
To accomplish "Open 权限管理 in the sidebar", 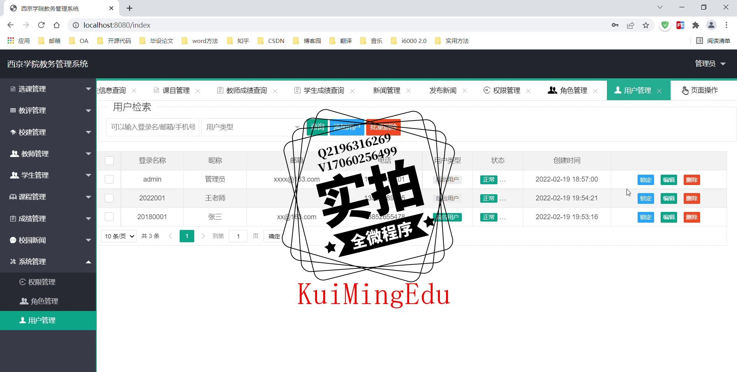I will tap(48, 282).
